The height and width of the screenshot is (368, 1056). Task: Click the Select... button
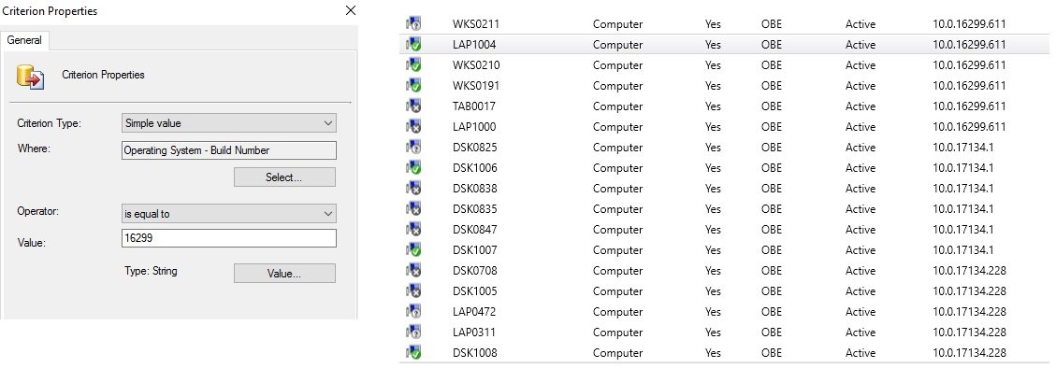pyautogui.click(x=284, y=177)
